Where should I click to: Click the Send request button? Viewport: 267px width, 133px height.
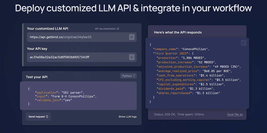pyautogui.click(x=38, y=117)
